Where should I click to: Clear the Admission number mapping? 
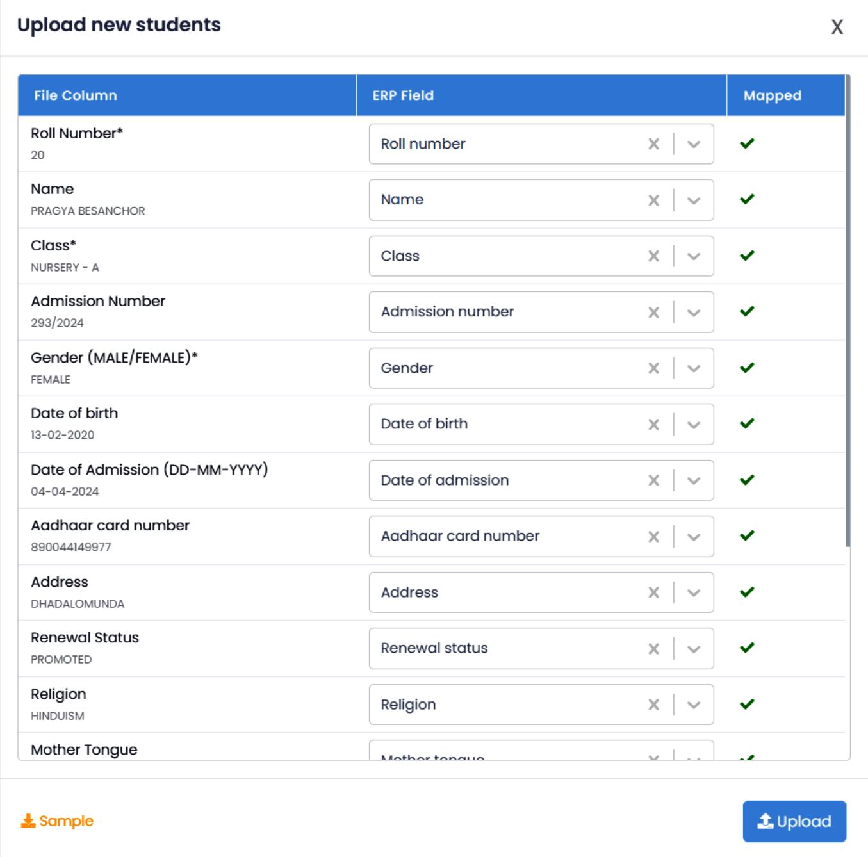tap(653, 313)
